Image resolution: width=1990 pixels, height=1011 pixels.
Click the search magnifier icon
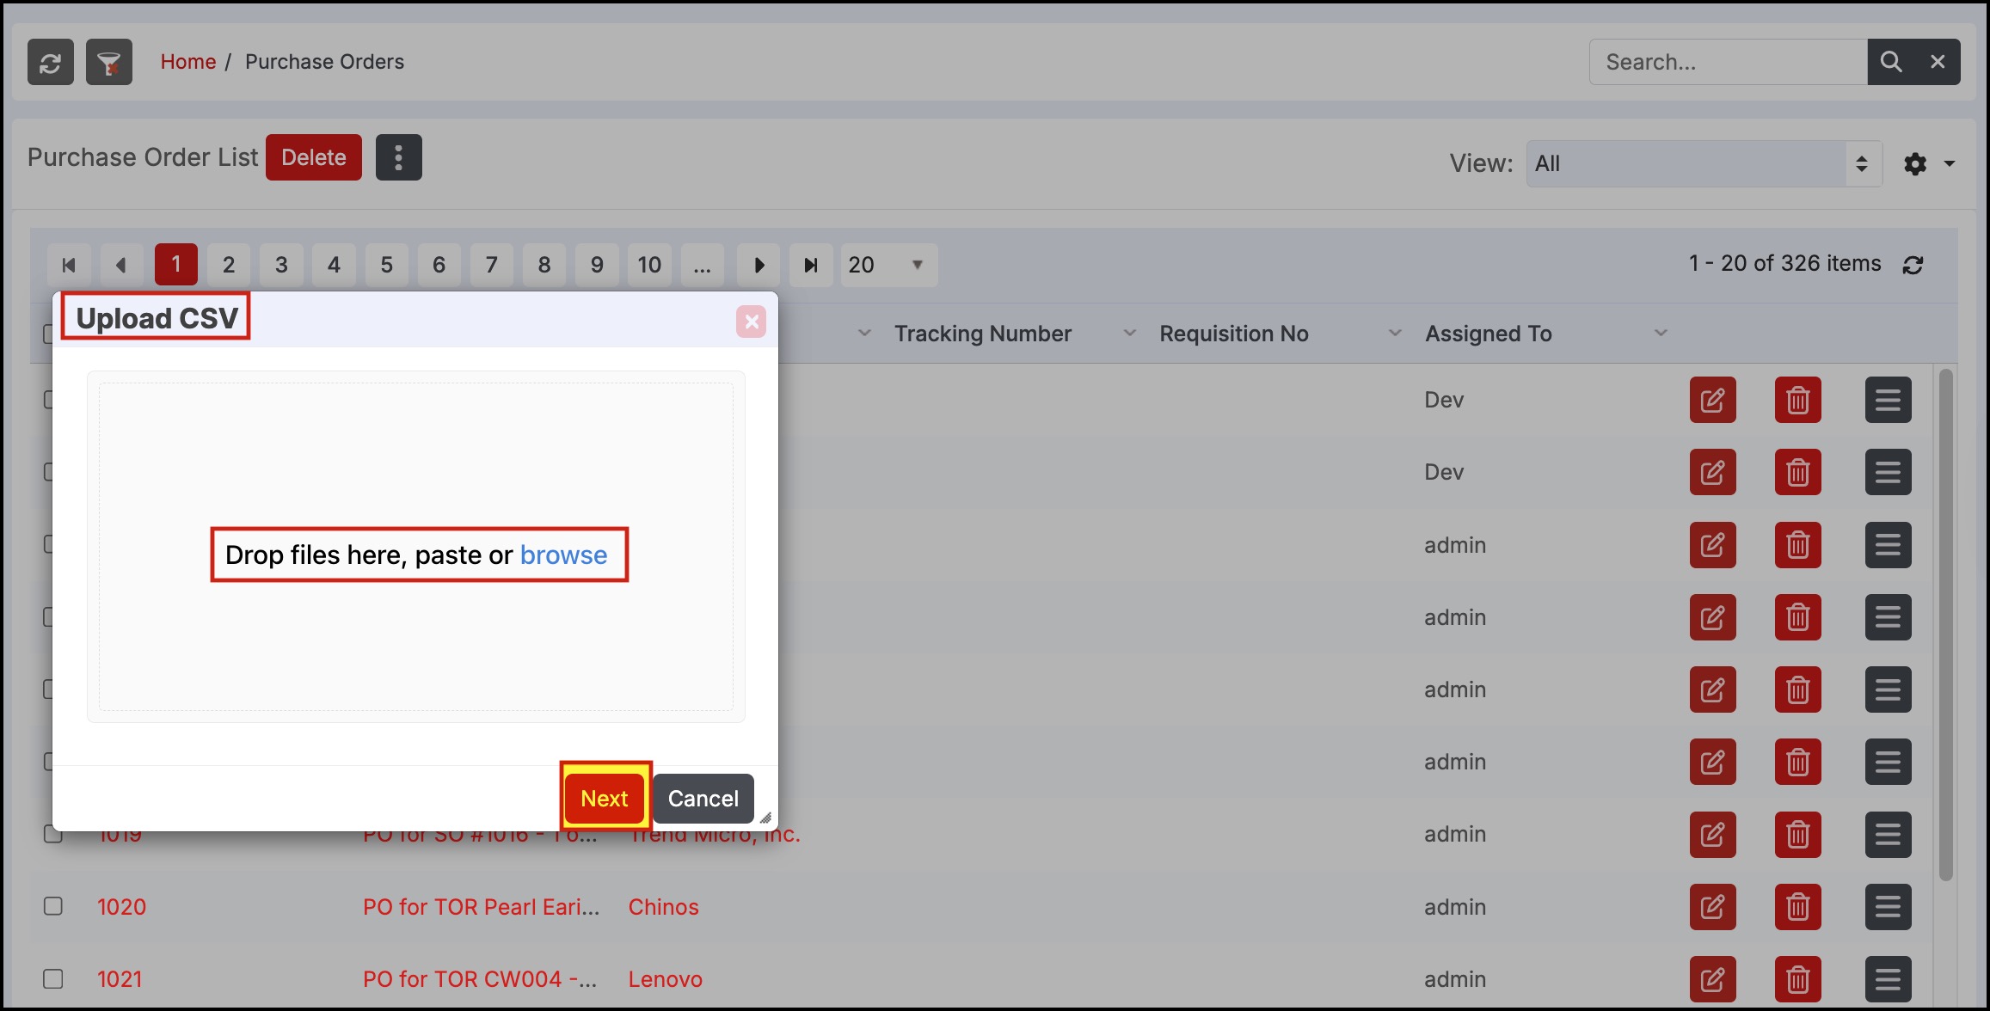(x=1890, y=62)
